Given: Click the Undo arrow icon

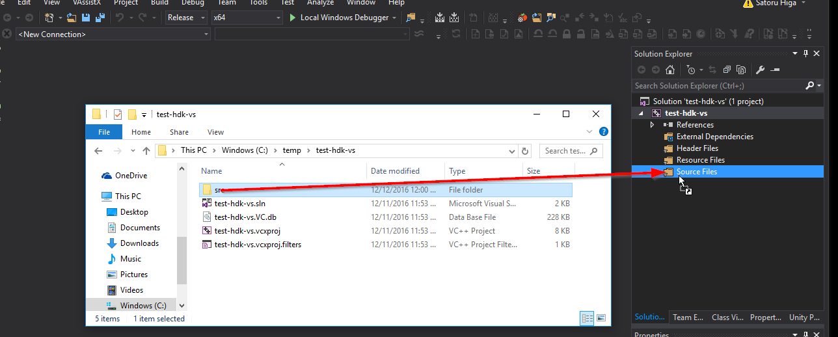Looking at the screenshot, I should tap(120, 18).
